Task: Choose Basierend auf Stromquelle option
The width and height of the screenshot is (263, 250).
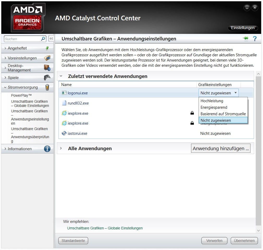Action: tap(223, 114)
